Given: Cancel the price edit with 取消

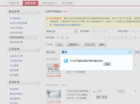Looking at the screenshot, I should point(104,97).
